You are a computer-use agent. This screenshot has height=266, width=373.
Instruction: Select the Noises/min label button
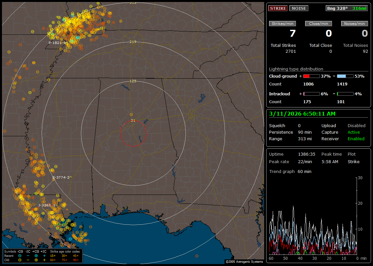pos(354,24)
